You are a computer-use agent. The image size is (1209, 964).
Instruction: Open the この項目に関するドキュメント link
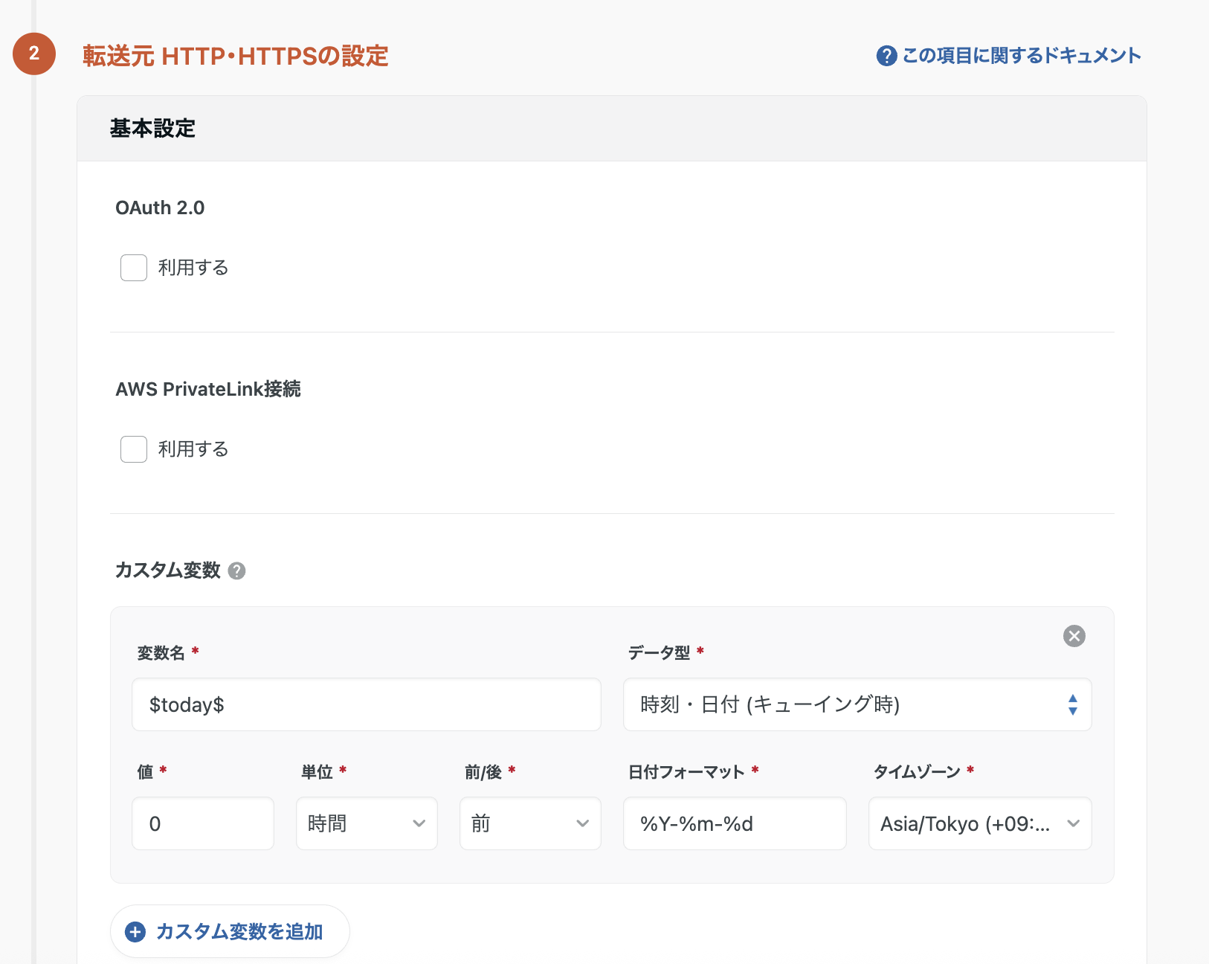pos(1022,55)
